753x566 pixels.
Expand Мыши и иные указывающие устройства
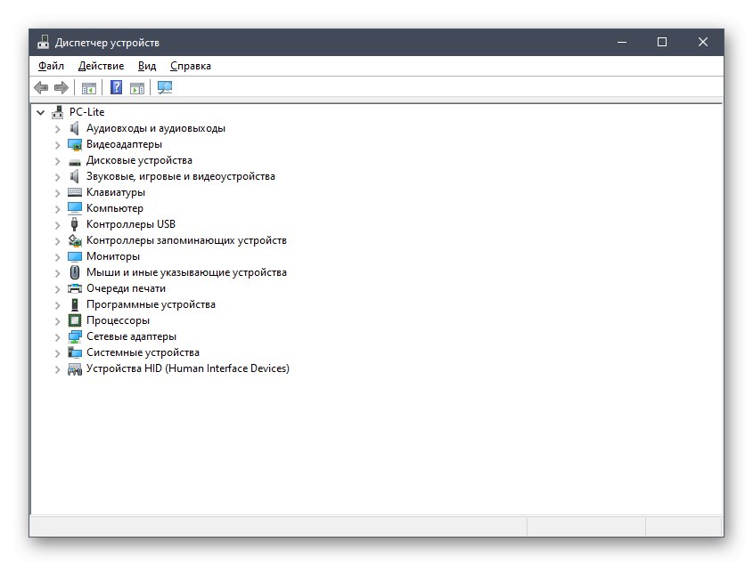coord(58,273)
